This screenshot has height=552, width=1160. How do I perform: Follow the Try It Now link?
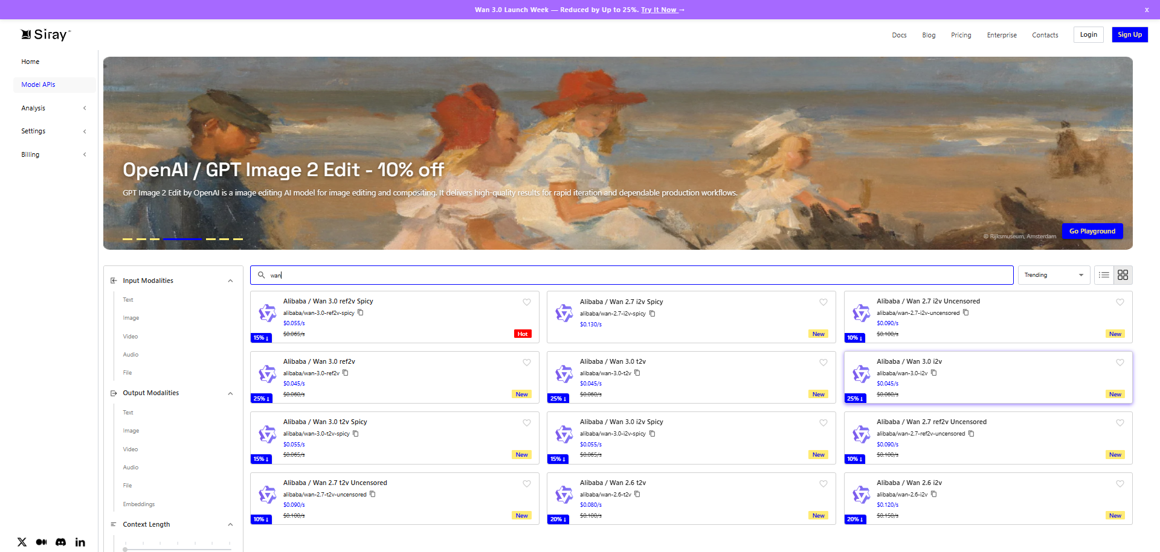coord(662,10)
